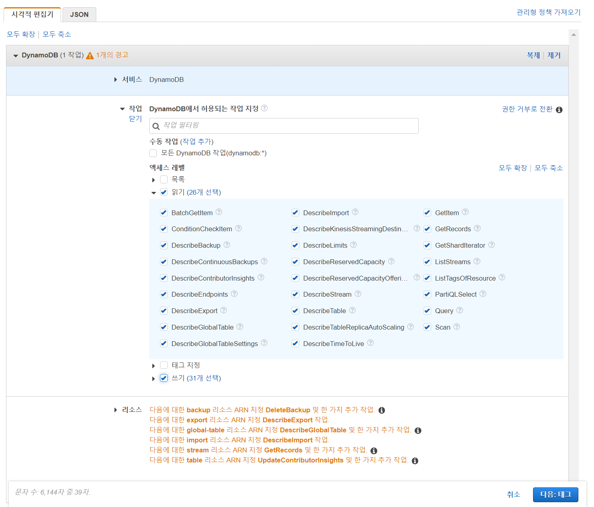Click the orange warning triangle icon
This screenshot has width=594, height=507.
[90, 55]
